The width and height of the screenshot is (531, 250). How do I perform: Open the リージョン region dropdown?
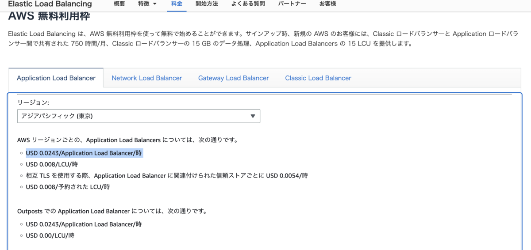pos(139,116)
